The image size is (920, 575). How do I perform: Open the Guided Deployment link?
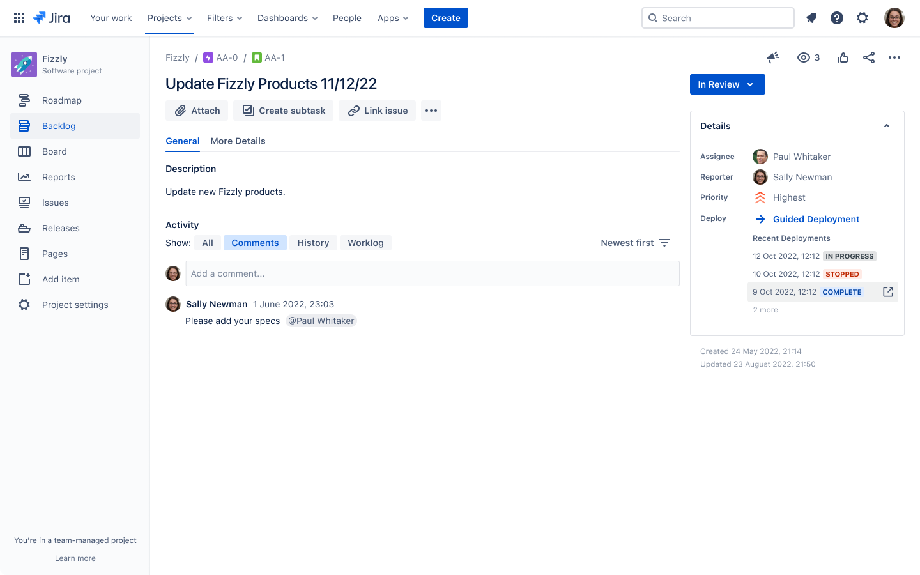[x=816, y=219]
